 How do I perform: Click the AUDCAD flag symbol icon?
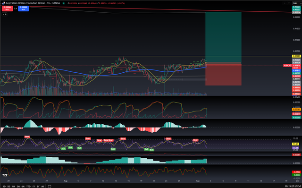pos(3,3)
